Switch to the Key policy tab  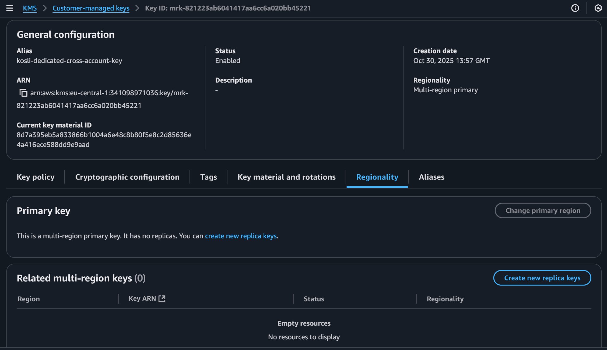point(36,177)
